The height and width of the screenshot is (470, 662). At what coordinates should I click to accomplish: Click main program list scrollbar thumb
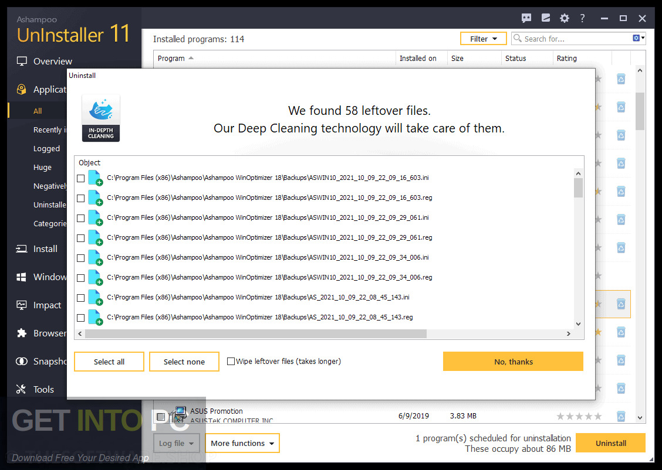click(640, 111)
